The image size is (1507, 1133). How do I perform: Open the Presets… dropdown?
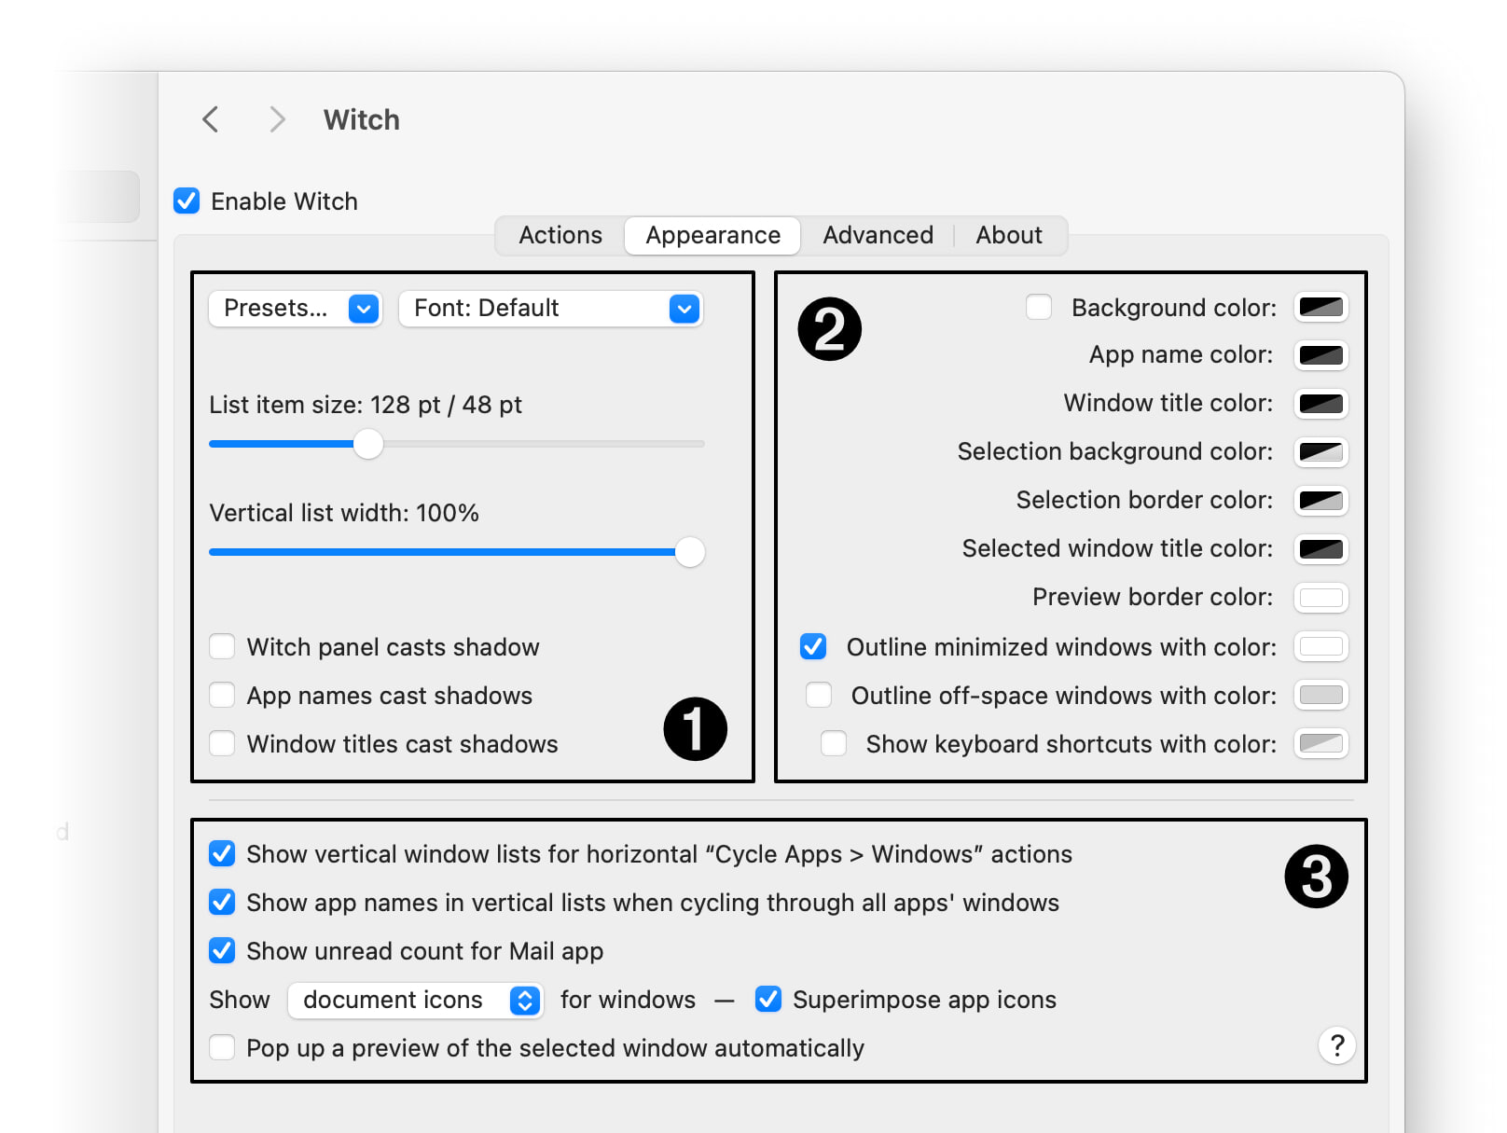click(296, 309)
